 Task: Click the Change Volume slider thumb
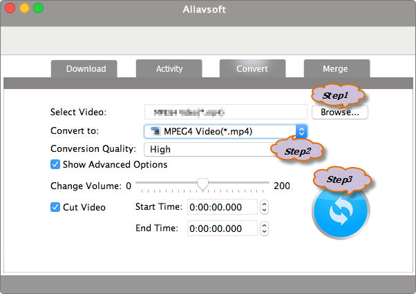click(x=202, y=184)
